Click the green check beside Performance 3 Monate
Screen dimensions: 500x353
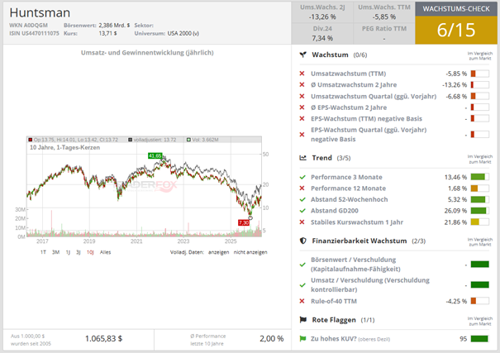point(302,177)
